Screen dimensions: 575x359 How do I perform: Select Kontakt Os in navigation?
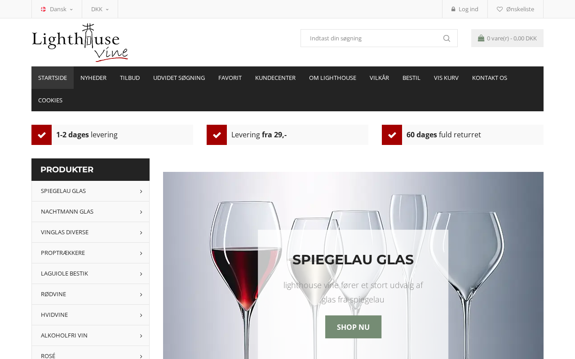(490, 78)
